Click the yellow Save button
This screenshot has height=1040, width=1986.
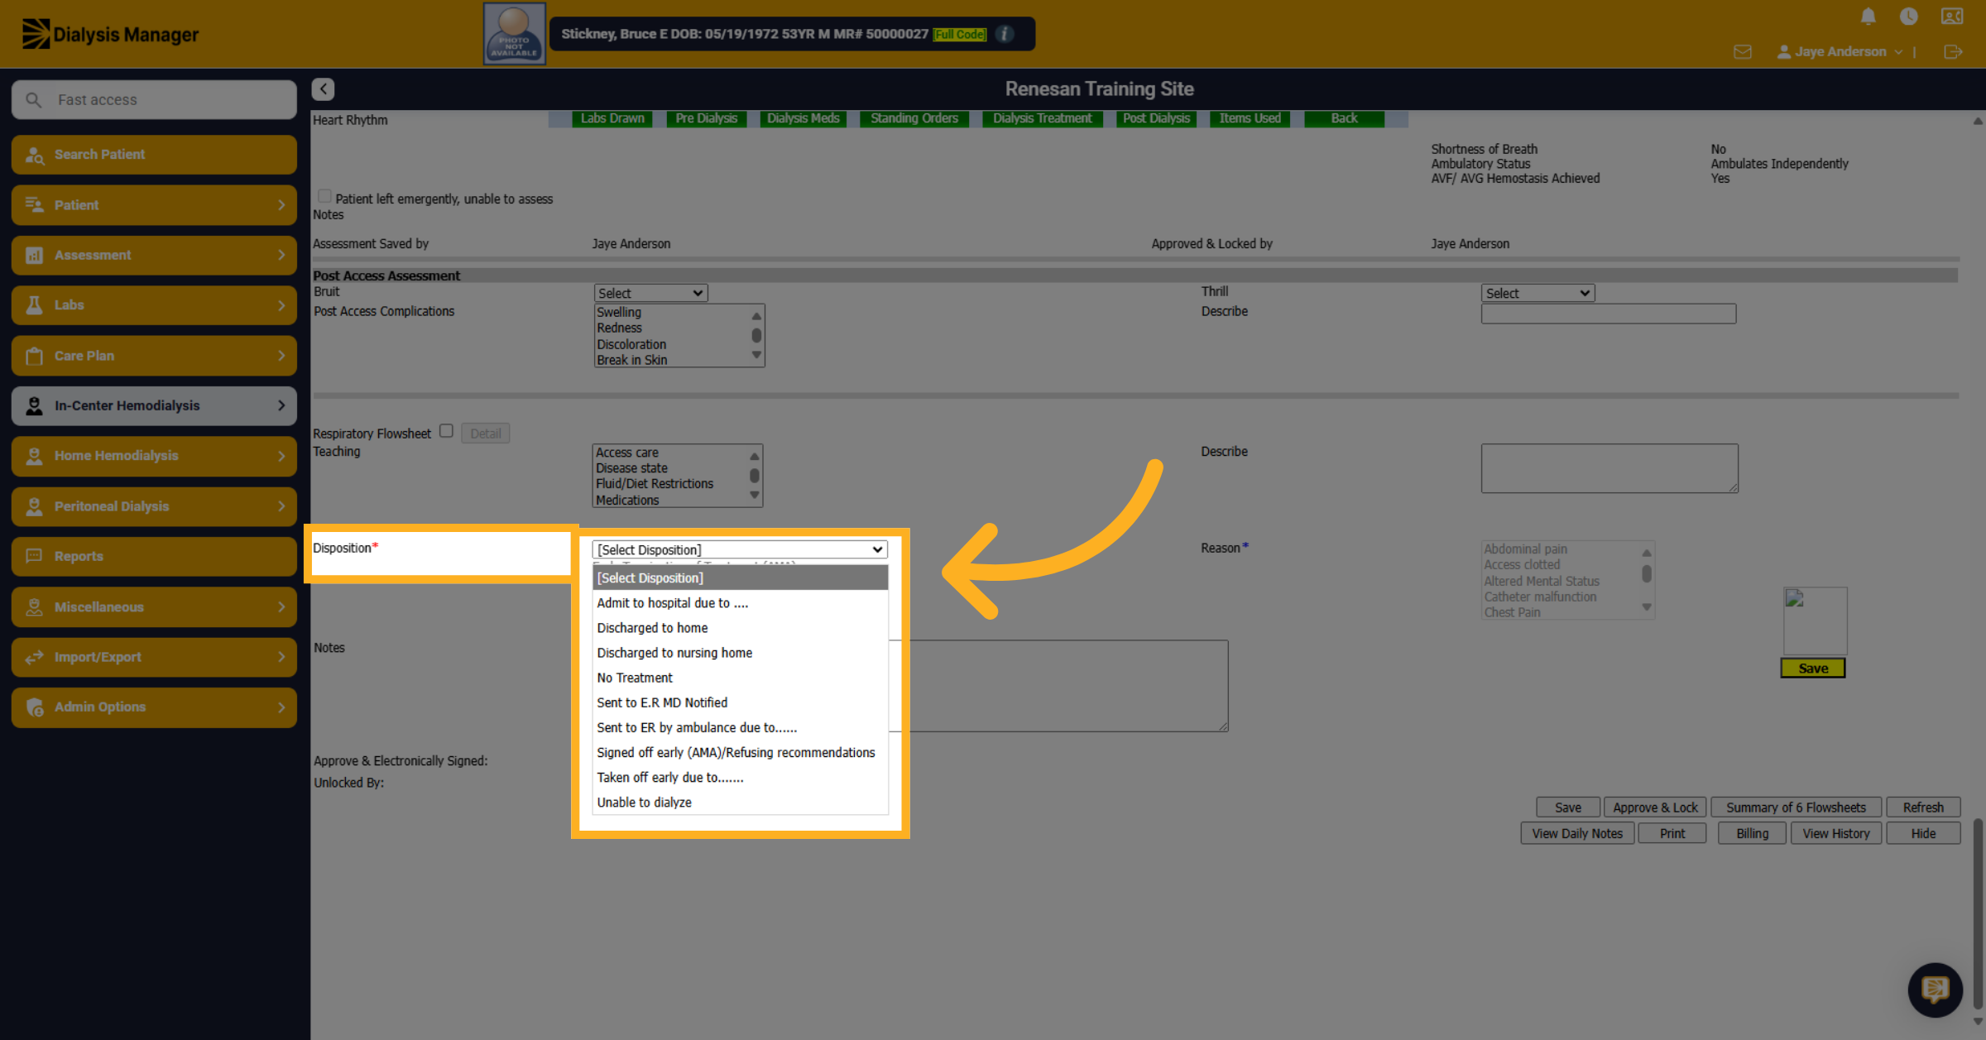click(1812, 669)
